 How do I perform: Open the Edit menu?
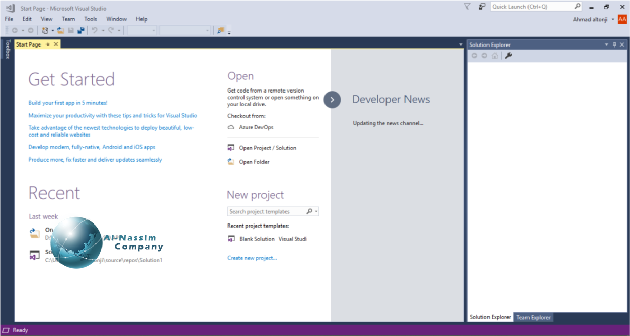click(x=27, y=19)
